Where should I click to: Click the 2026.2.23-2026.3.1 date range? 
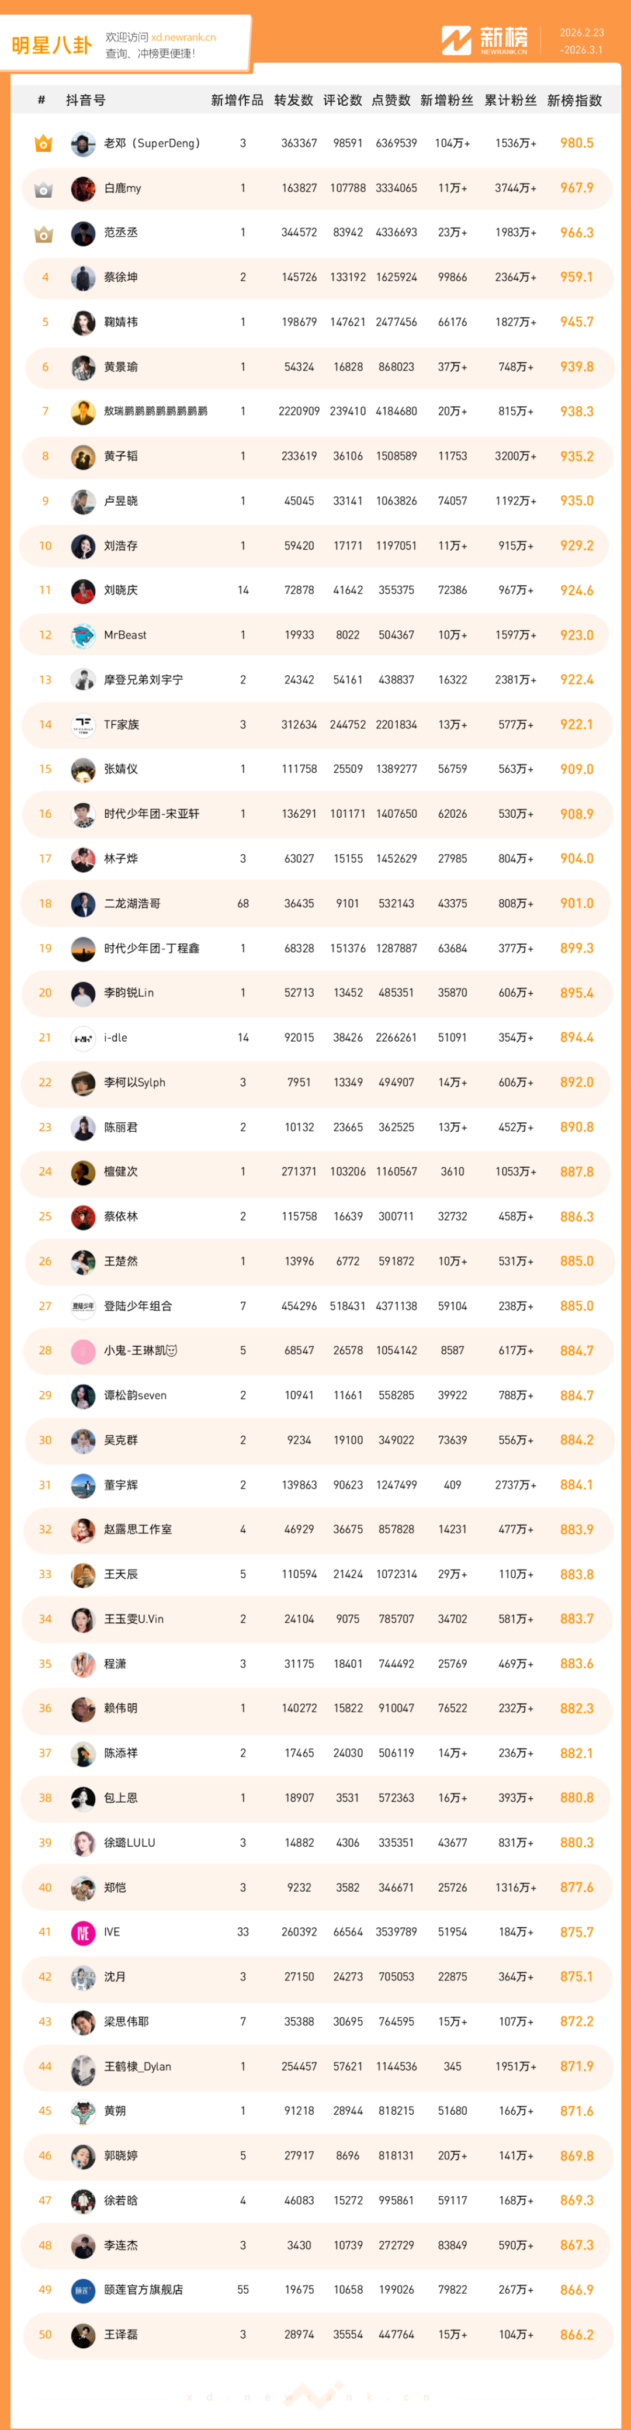(x=581, y=40)
